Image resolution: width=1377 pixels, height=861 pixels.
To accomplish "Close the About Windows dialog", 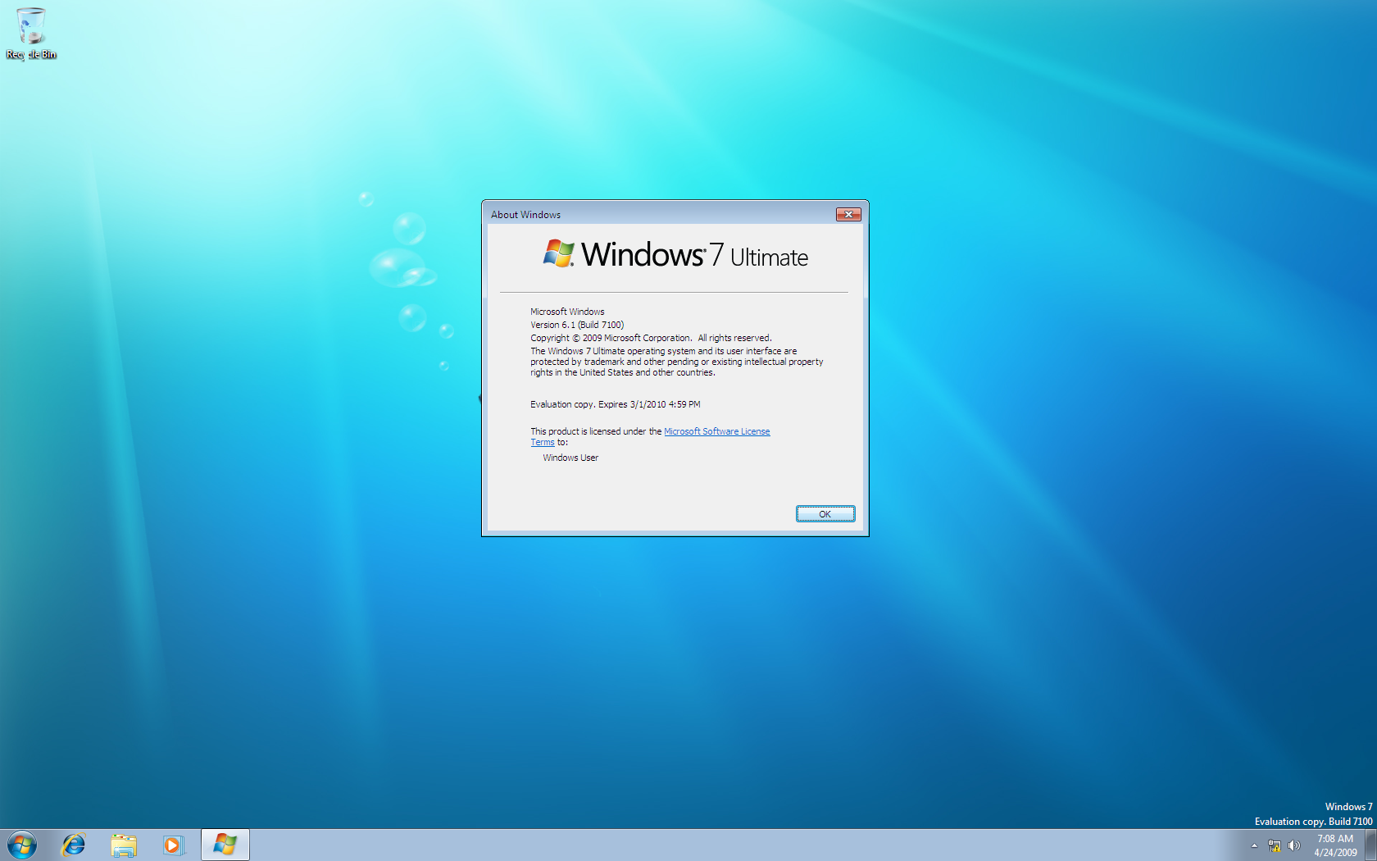I will click(849, 214).
